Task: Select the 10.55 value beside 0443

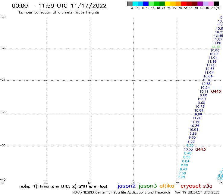Action: pyautogui.click(x=188, y=149)
